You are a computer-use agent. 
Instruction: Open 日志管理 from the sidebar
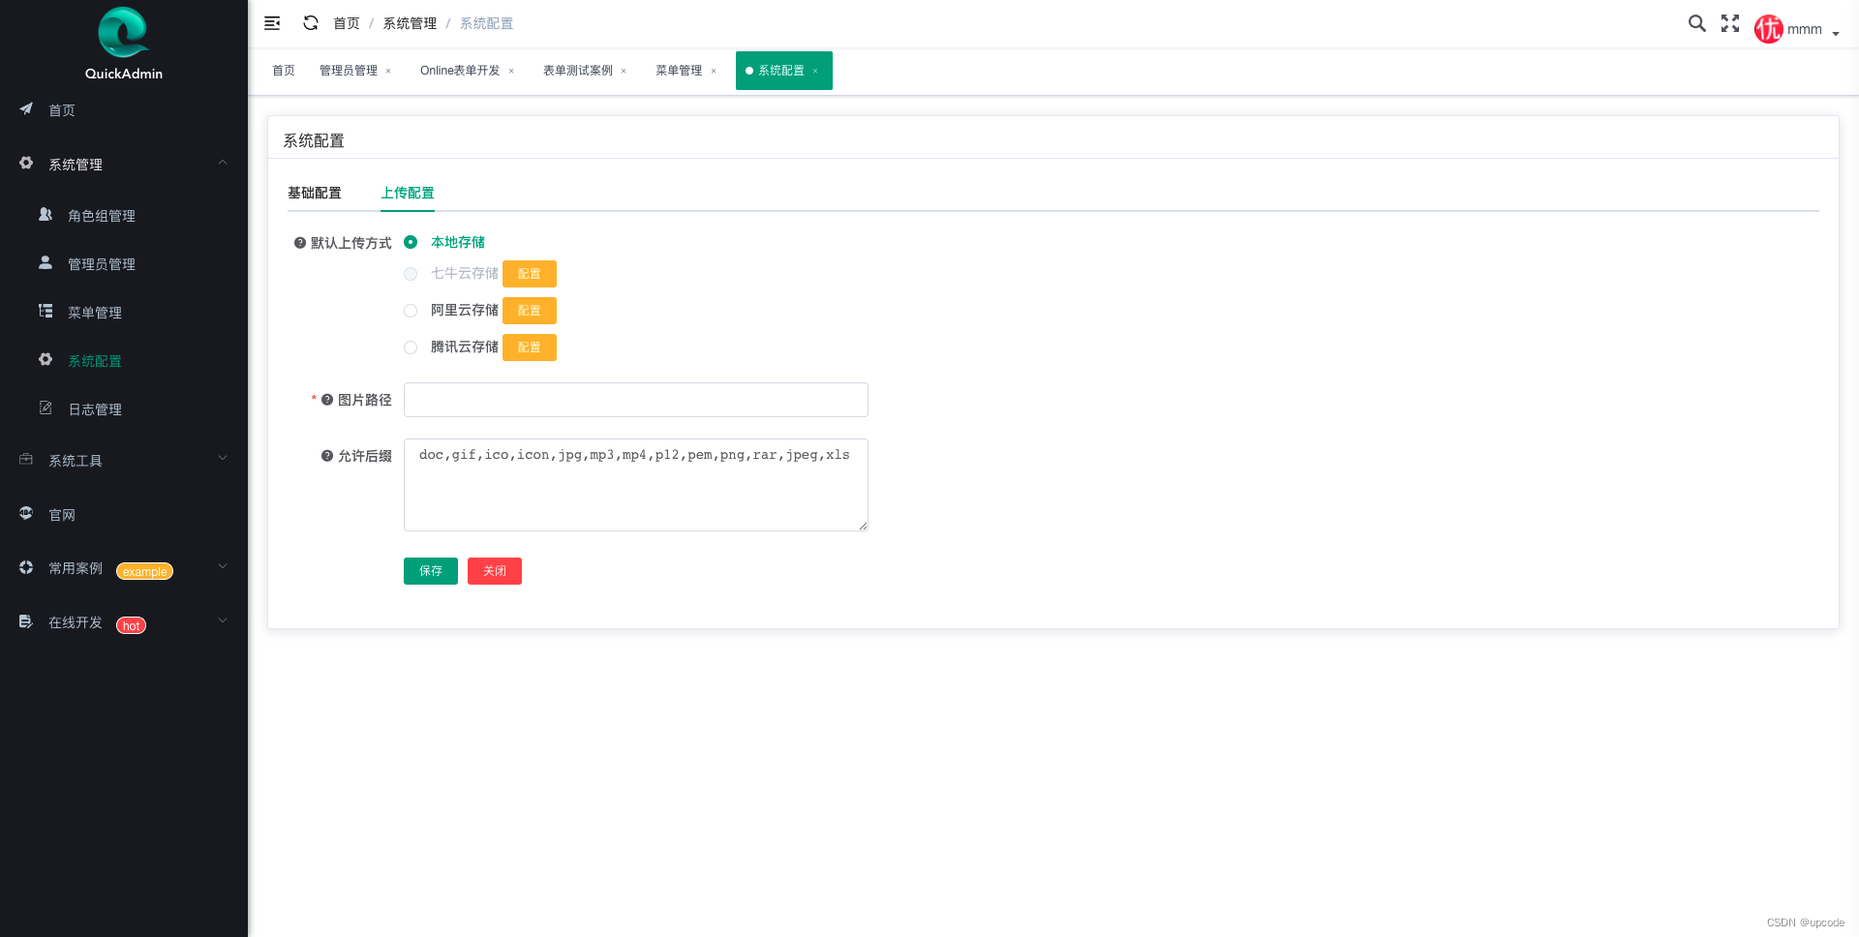94,408
